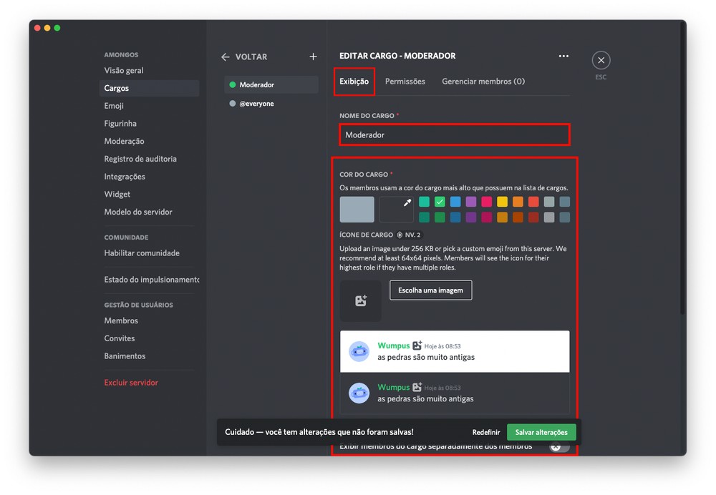Open Modelo do servidor page
Screen dimensions: 716x495
(149, 212)
